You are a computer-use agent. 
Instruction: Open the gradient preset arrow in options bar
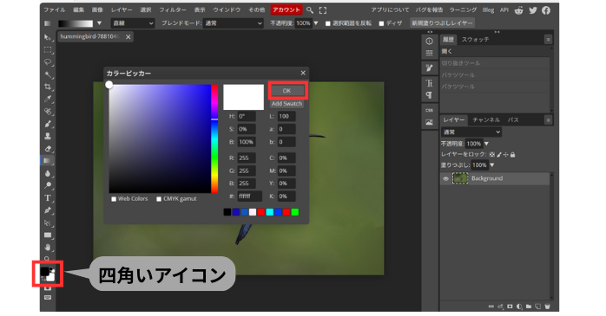point(99,23)
